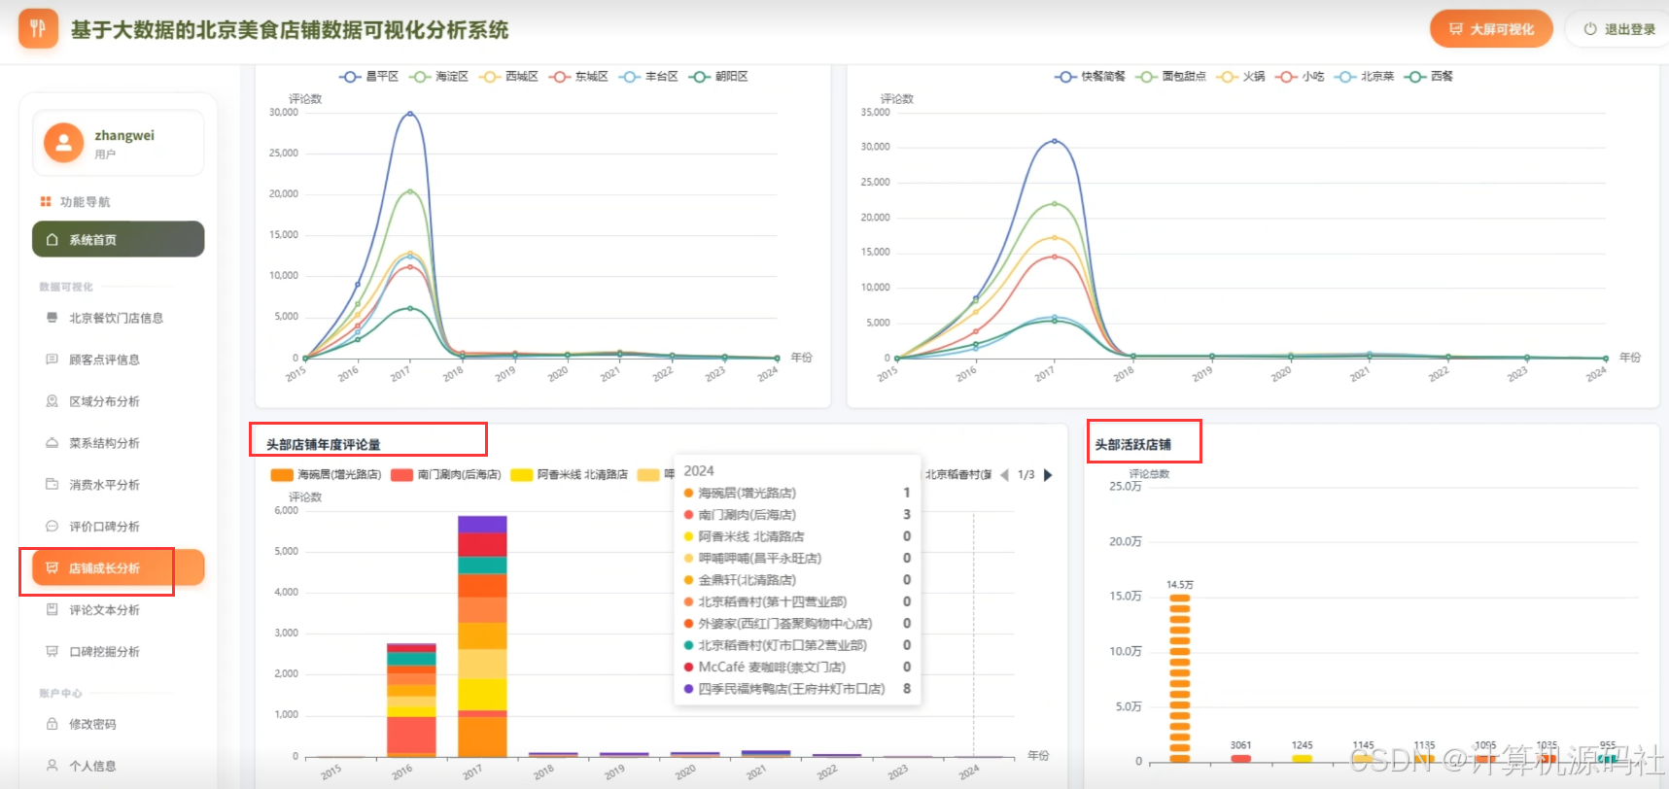Click the 北京餐饮门店信息 store icon

(52, 318)
